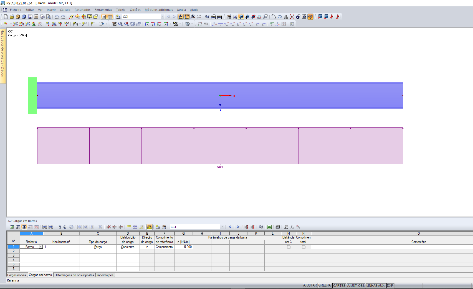The image size is (473, 289).
Task: Go to the previous load case in the main toolbar
Action: 168,17
